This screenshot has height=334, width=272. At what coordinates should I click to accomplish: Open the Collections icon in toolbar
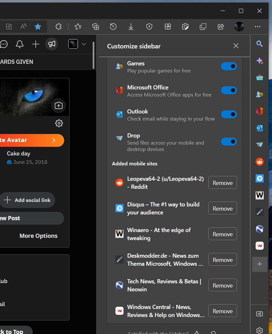(96, 27)
